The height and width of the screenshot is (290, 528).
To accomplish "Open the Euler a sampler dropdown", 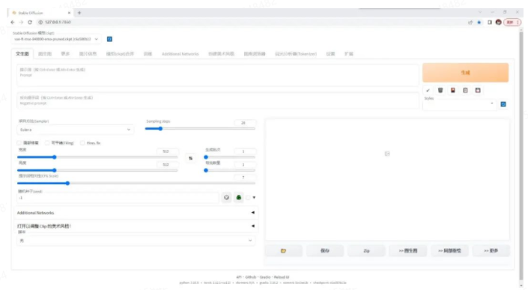I will click(75, 130).
